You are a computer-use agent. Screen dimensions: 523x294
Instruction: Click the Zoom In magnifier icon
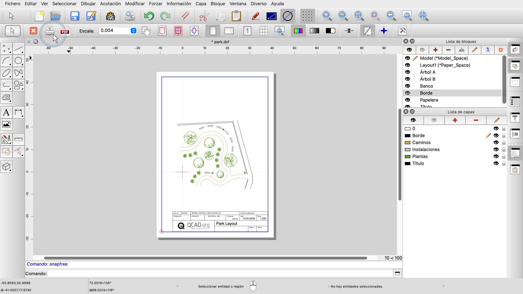click(327, 16)
